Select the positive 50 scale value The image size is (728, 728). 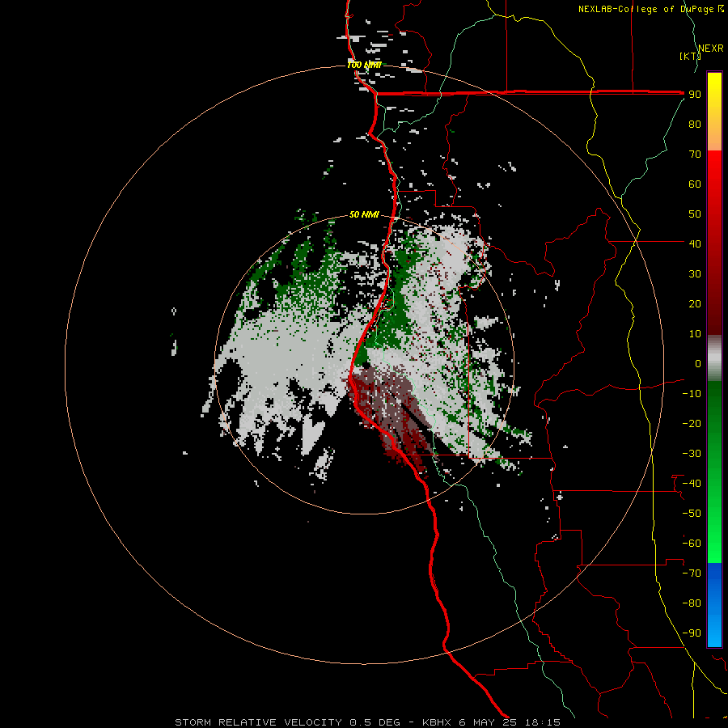pyautogui.click(x=695, y=214)
